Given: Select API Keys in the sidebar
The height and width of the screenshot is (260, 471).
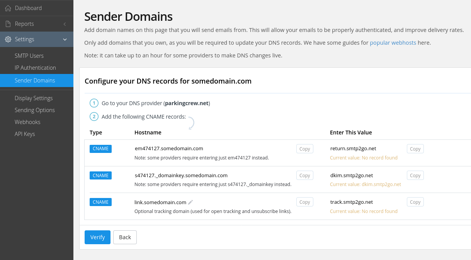Looking at the screenshot, I should point(25,134).
